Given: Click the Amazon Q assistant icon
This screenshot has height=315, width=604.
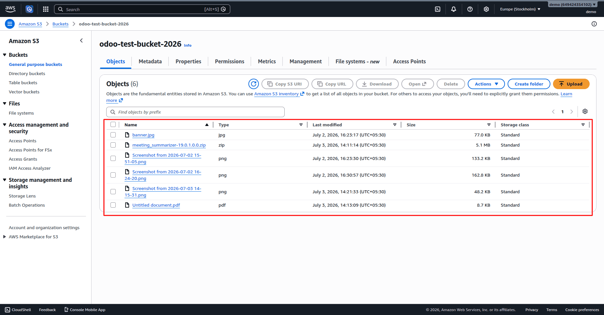Looking at the screenshot, I should pos(29,9).
